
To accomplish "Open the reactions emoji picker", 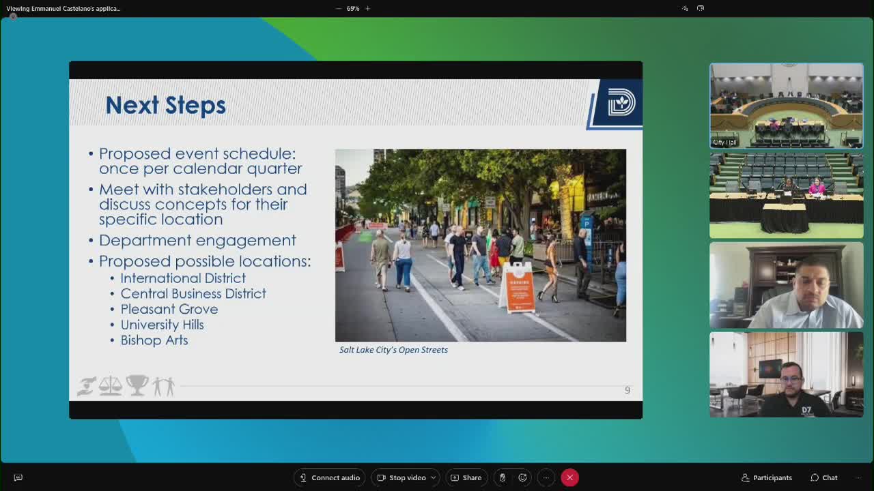I will point(523,477).
